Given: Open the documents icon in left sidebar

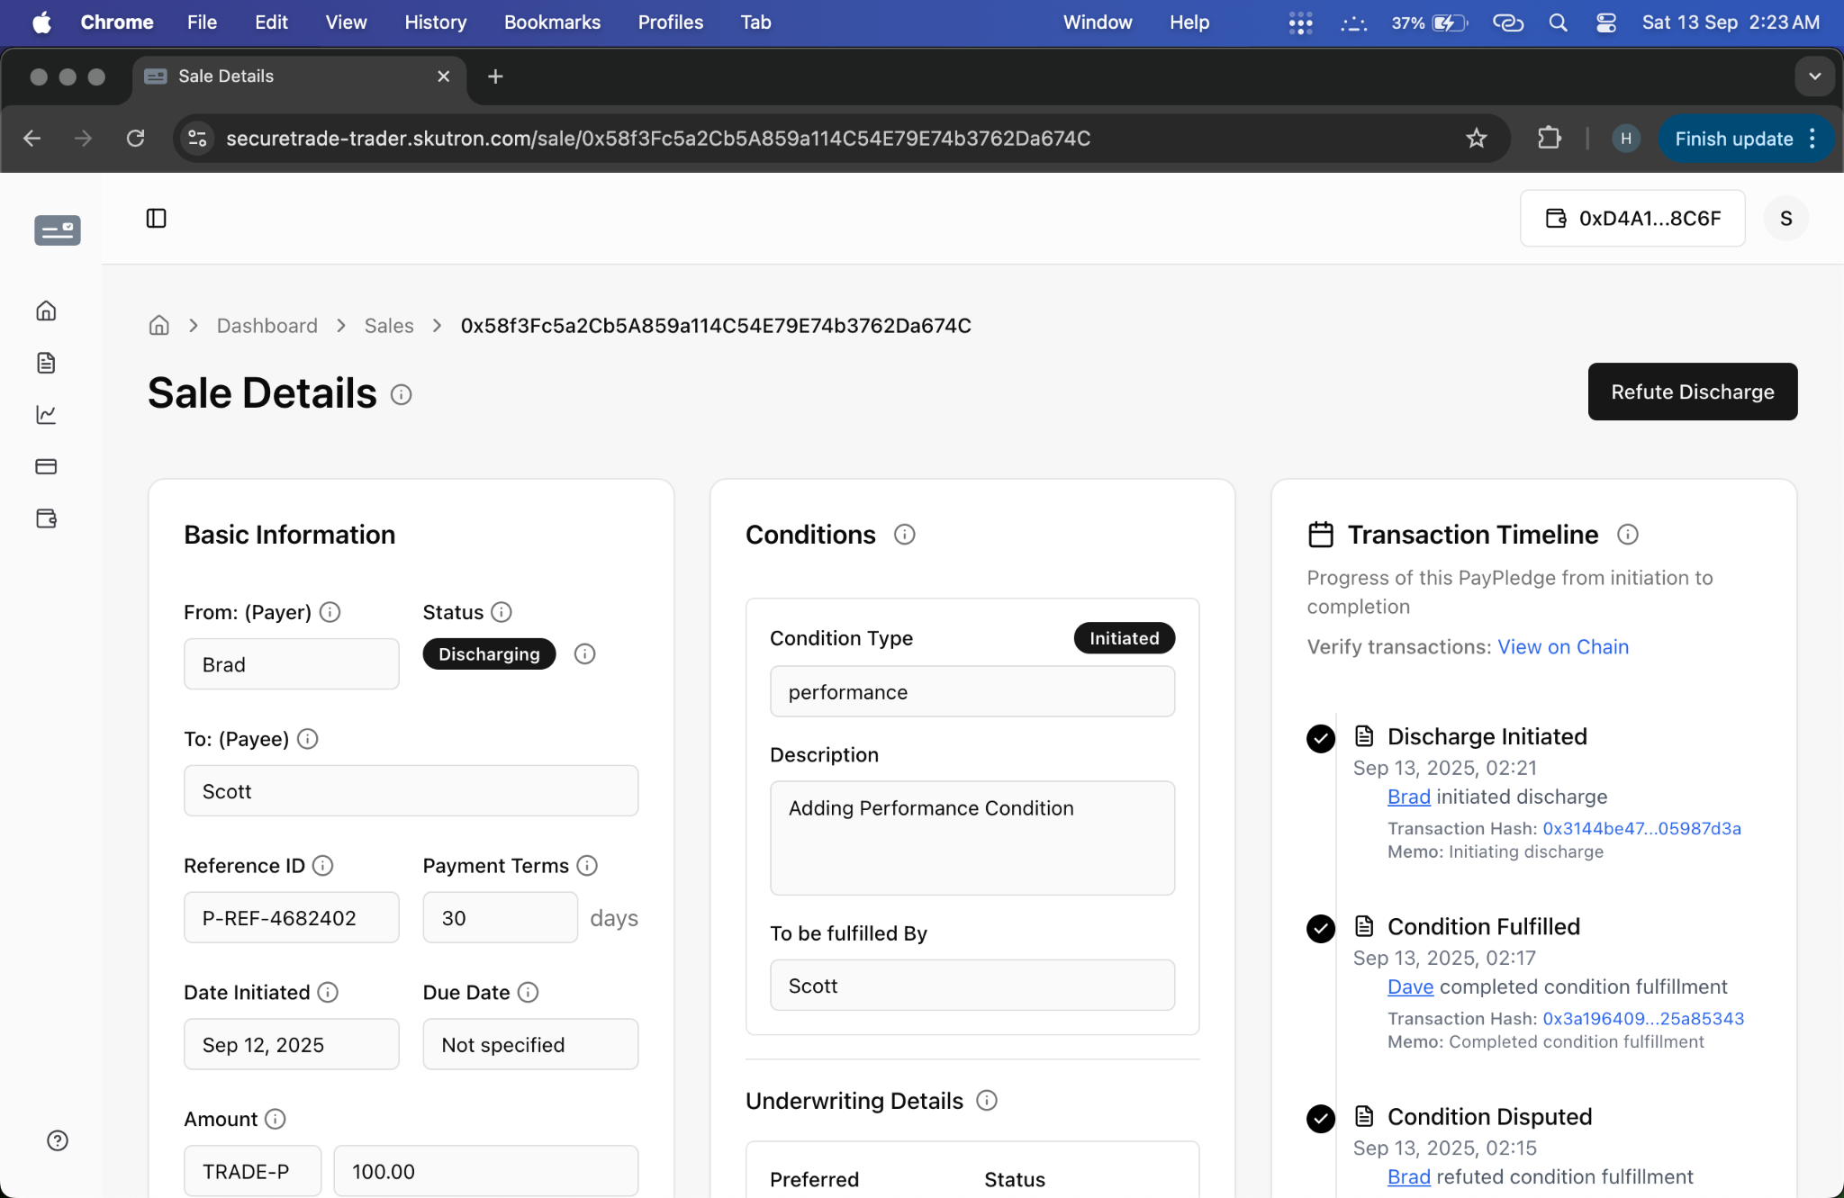Looking at the screenshot, I should pos(46,363).
